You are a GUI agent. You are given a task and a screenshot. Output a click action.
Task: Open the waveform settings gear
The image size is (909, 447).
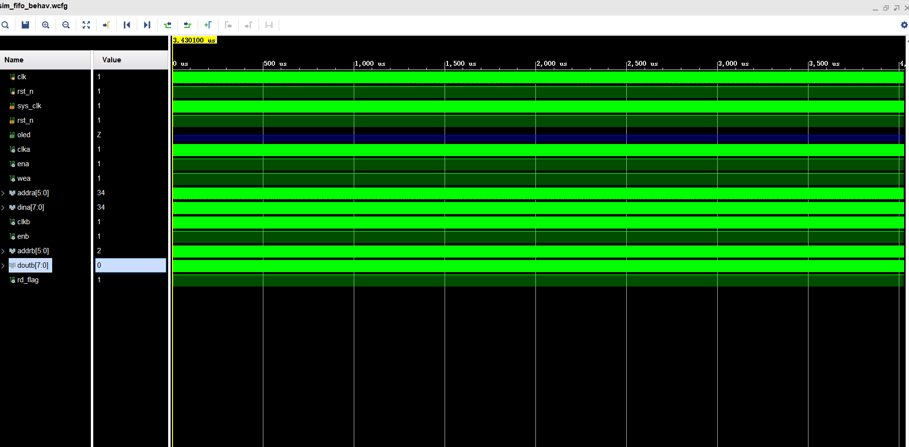coord(903,25)
